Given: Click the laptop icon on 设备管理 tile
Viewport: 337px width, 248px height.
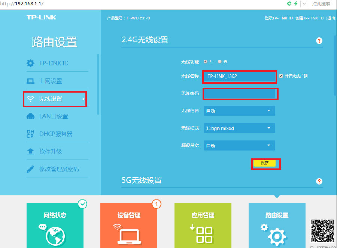Looking at the screenshot, I should (x=129, y=237).
